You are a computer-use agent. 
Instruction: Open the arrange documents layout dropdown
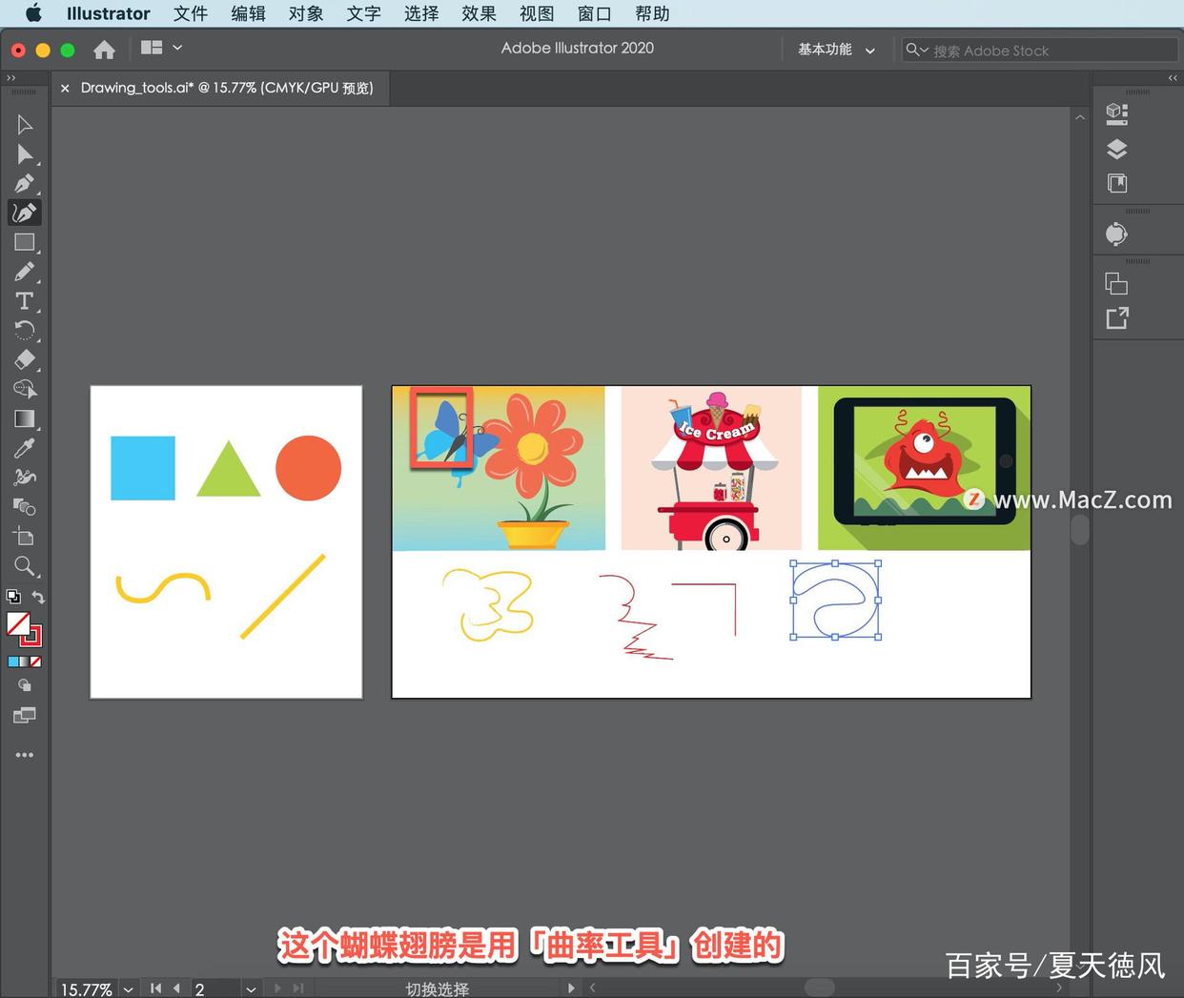point(161,48)
